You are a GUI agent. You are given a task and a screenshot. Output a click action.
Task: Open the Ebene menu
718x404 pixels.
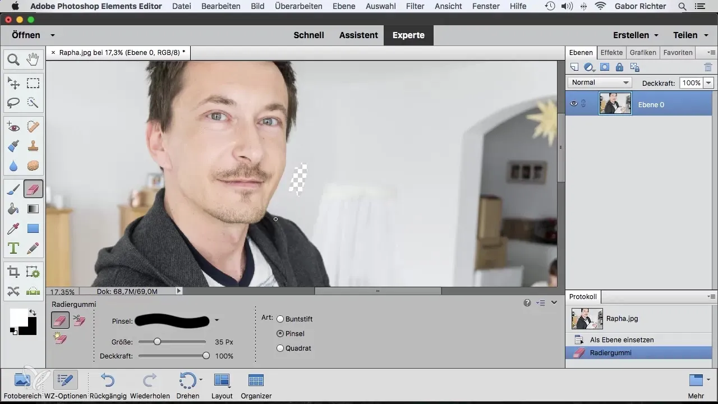(x=344, y=6)
